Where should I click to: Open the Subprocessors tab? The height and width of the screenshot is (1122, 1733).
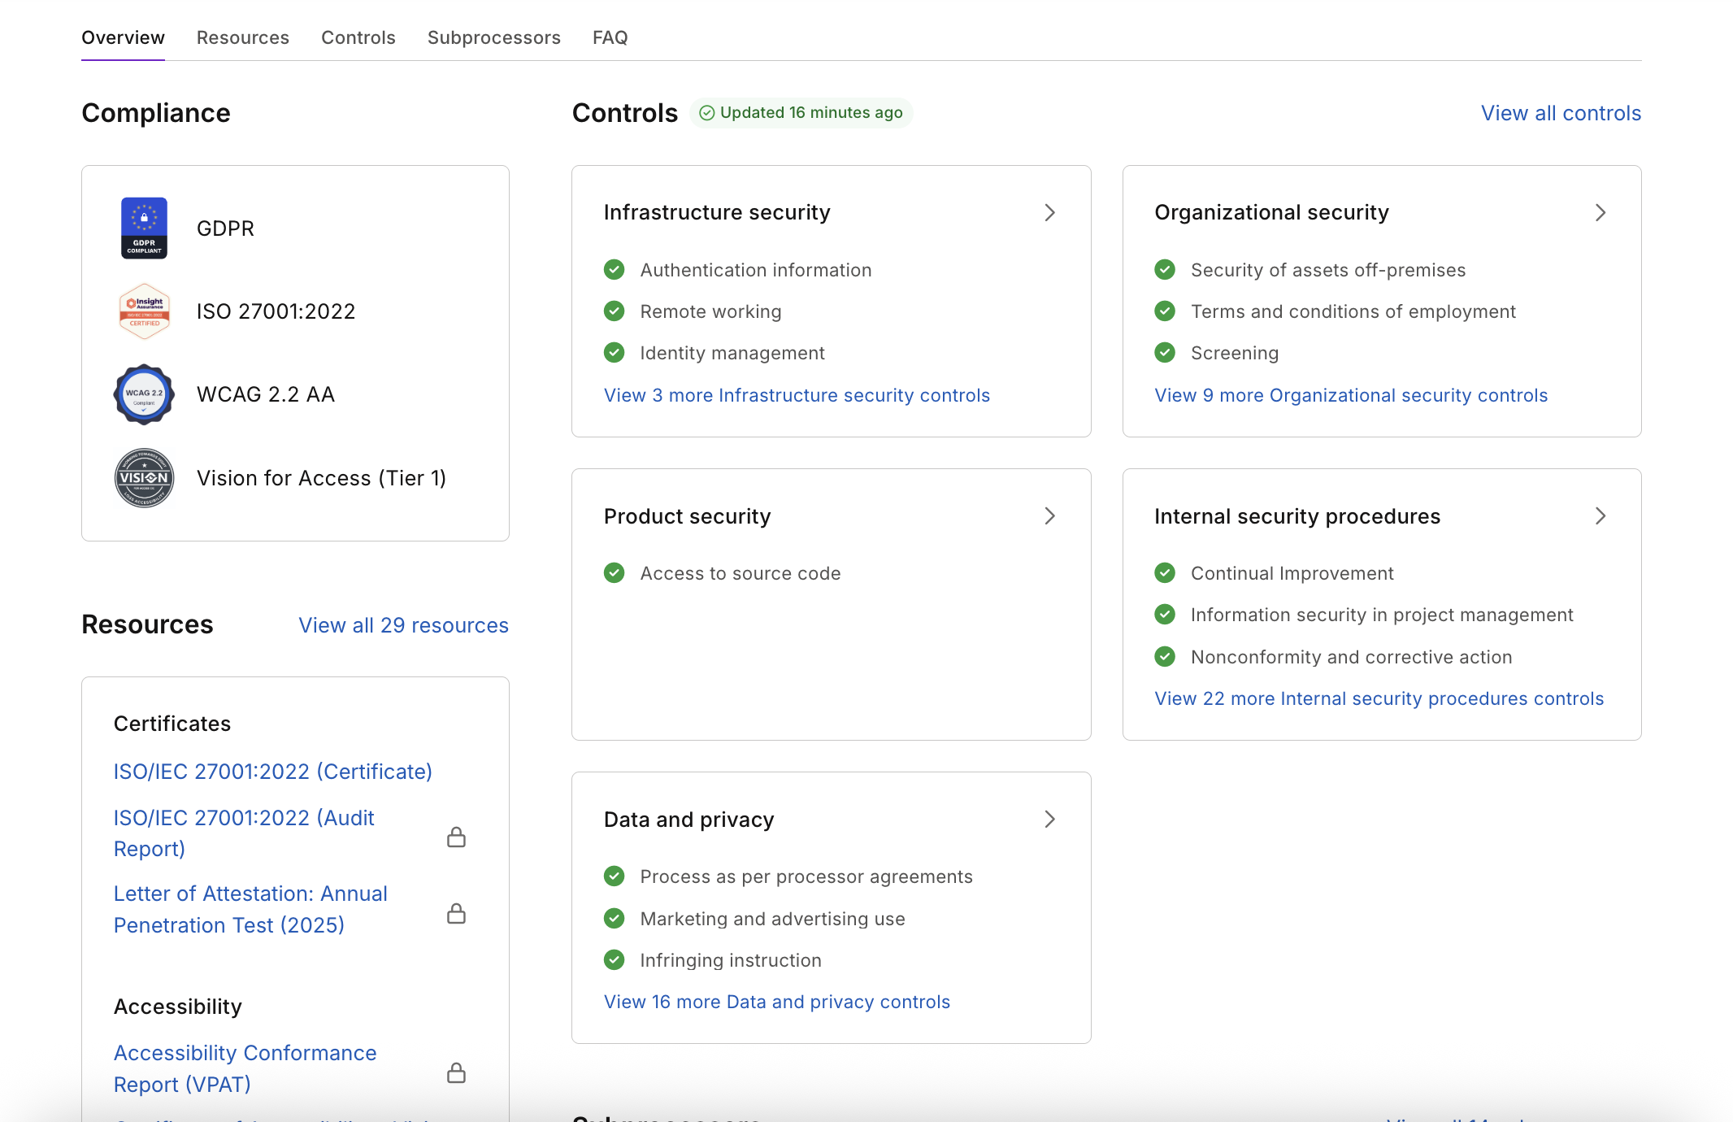494,37
